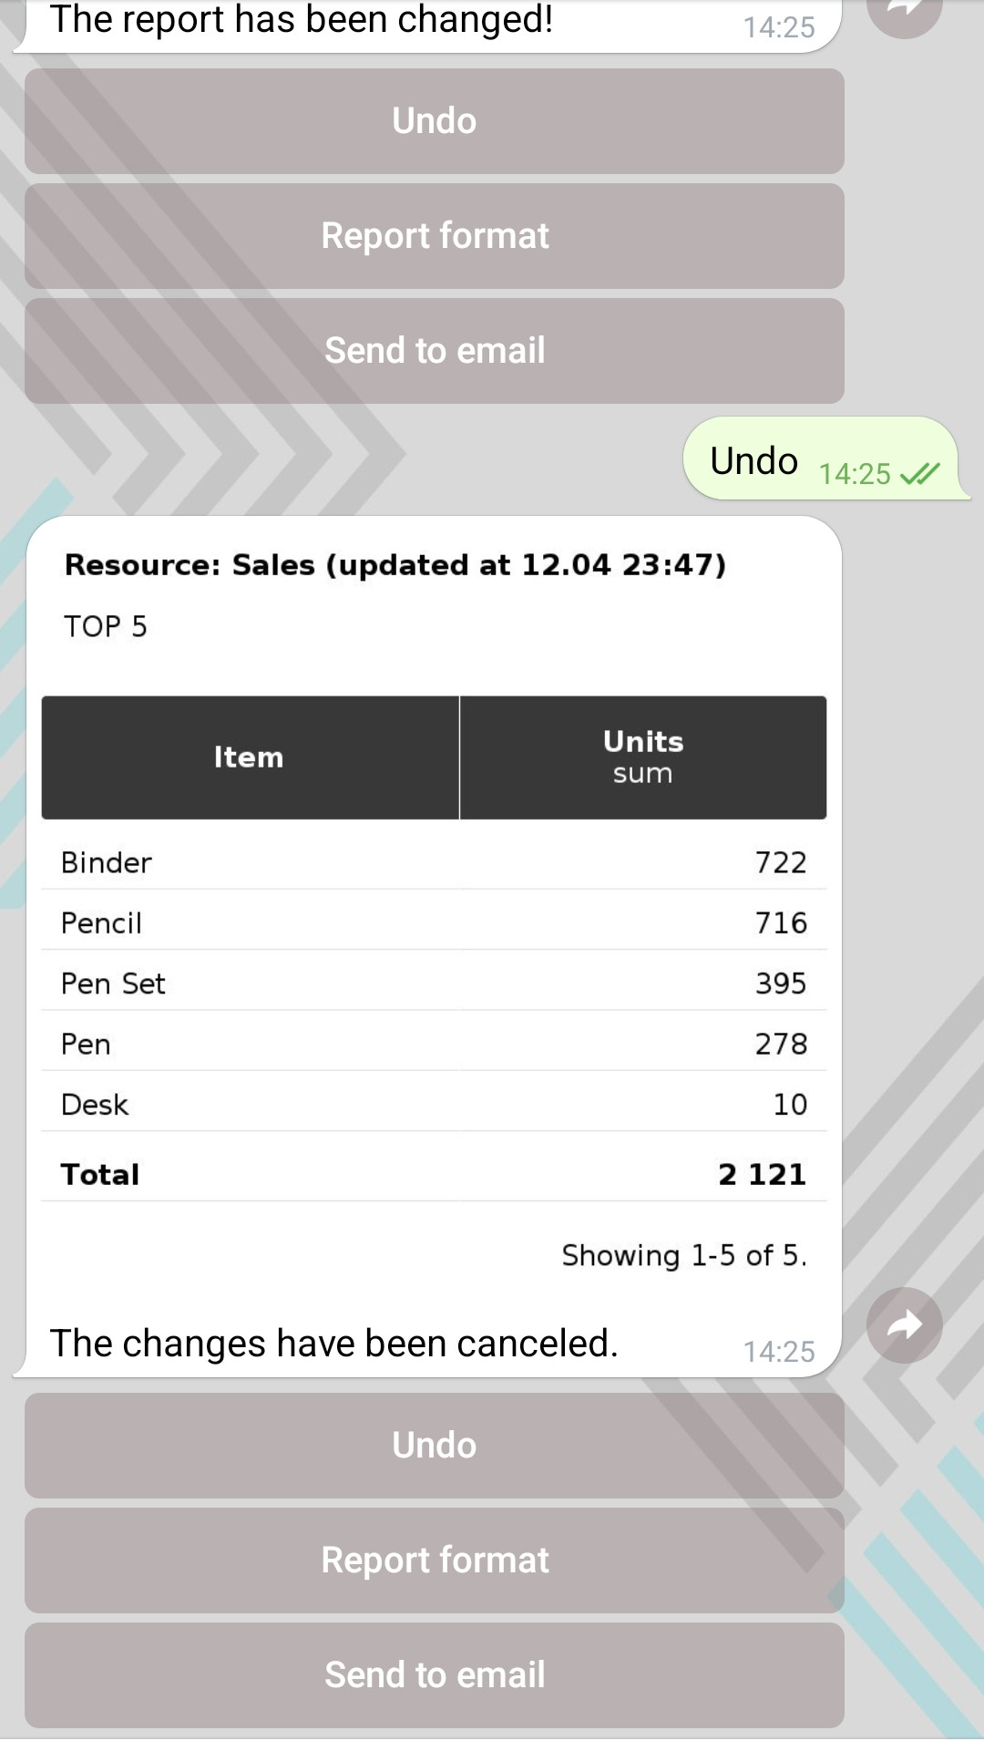Tap 'The changes have been canceled.' caption
This screenshot has height=1741, width=984.
(x=334, y=1344)
